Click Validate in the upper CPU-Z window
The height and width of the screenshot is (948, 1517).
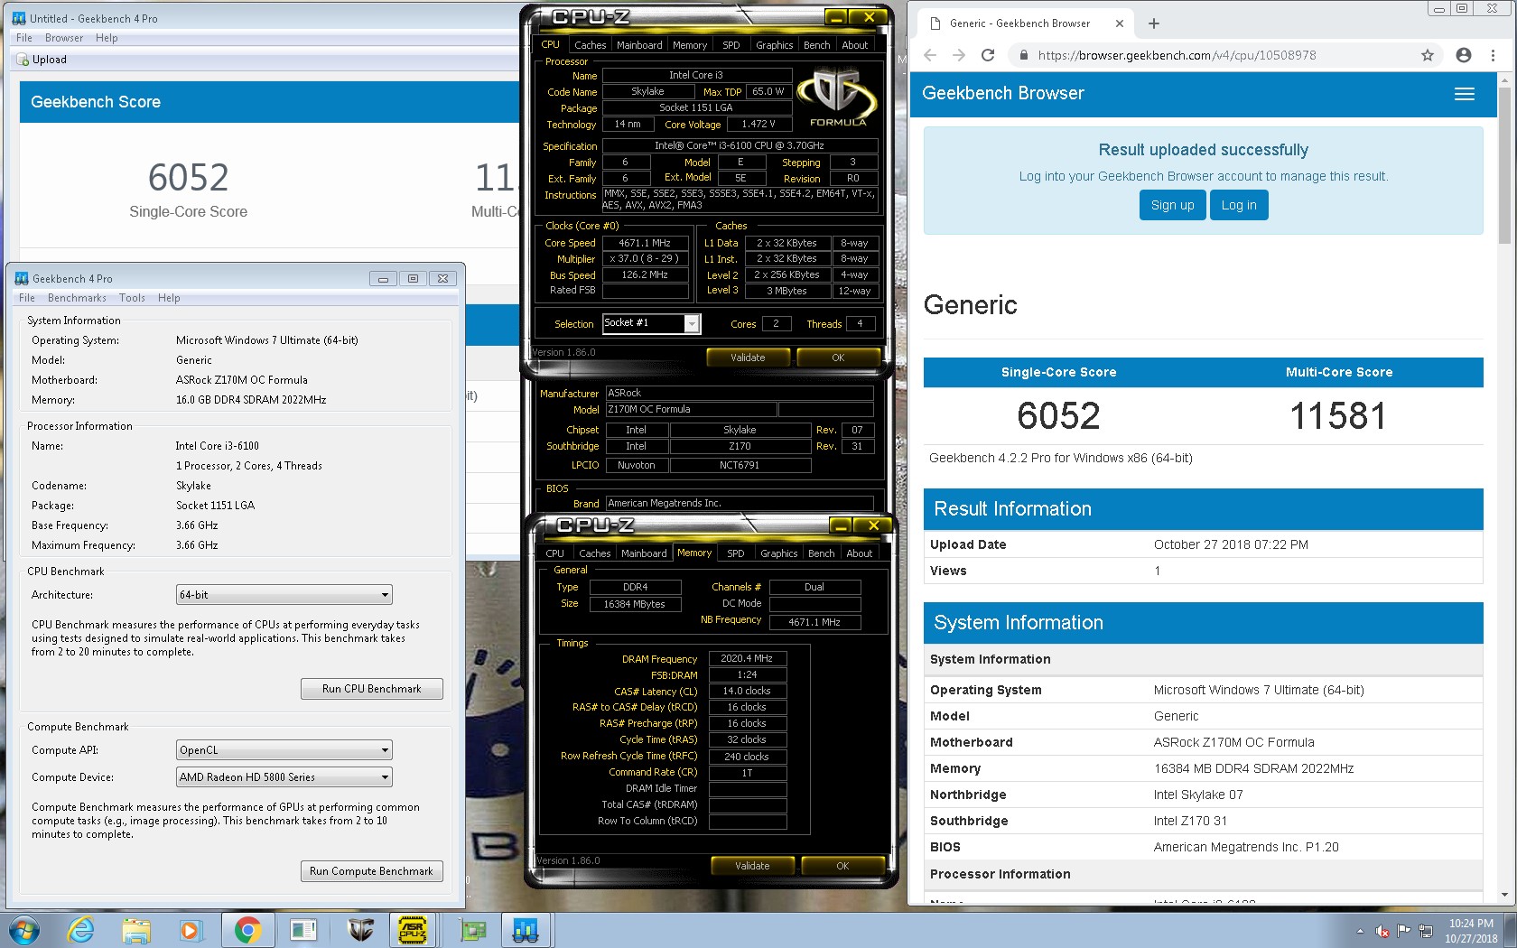748,358
